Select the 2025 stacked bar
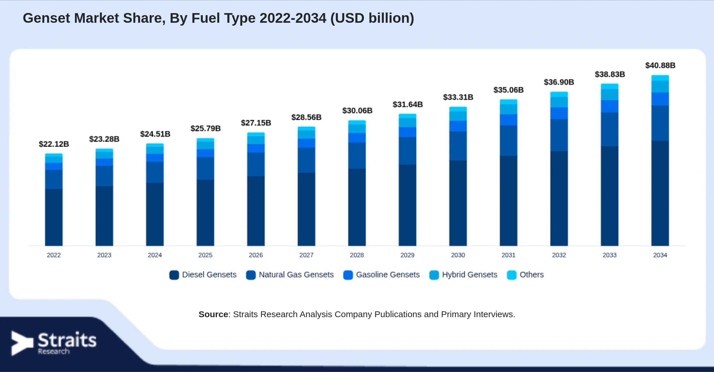The width and height of the screenshot is (714, 372). click(x=205, y=192)
